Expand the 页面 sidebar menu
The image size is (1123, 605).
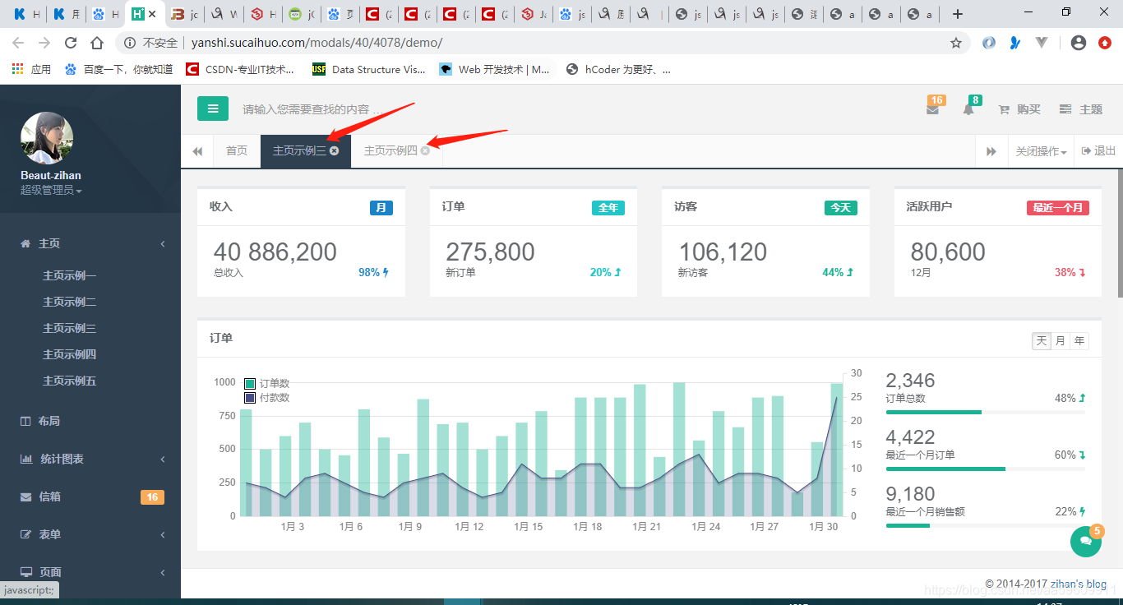click(90, 572)
